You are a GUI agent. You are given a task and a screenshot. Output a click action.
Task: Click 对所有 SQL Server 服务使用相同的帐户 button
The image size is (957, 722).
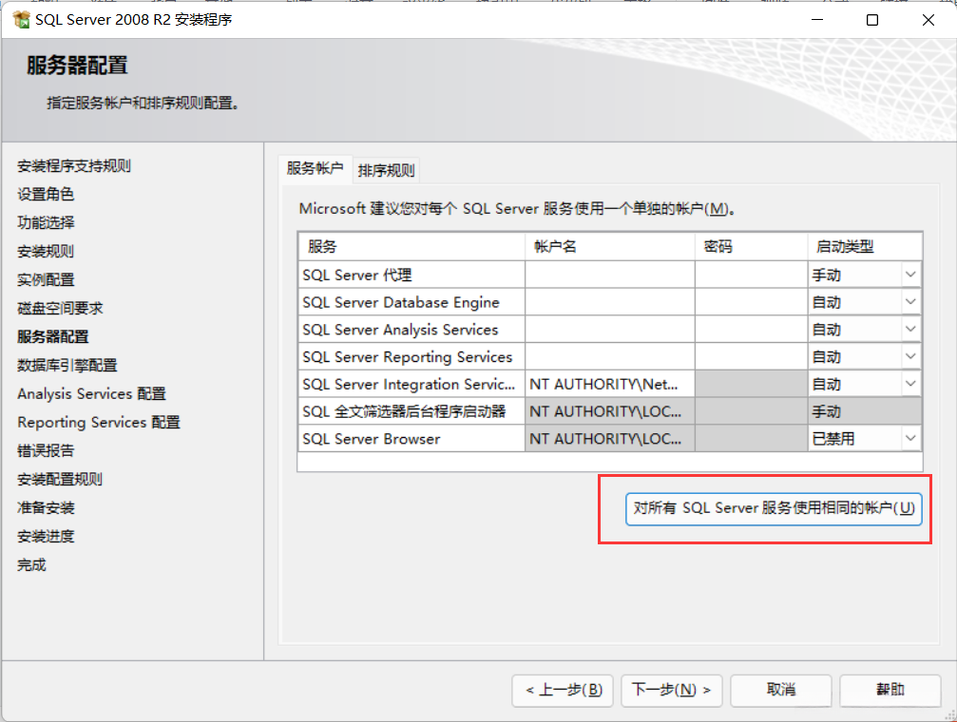[774, 508]
